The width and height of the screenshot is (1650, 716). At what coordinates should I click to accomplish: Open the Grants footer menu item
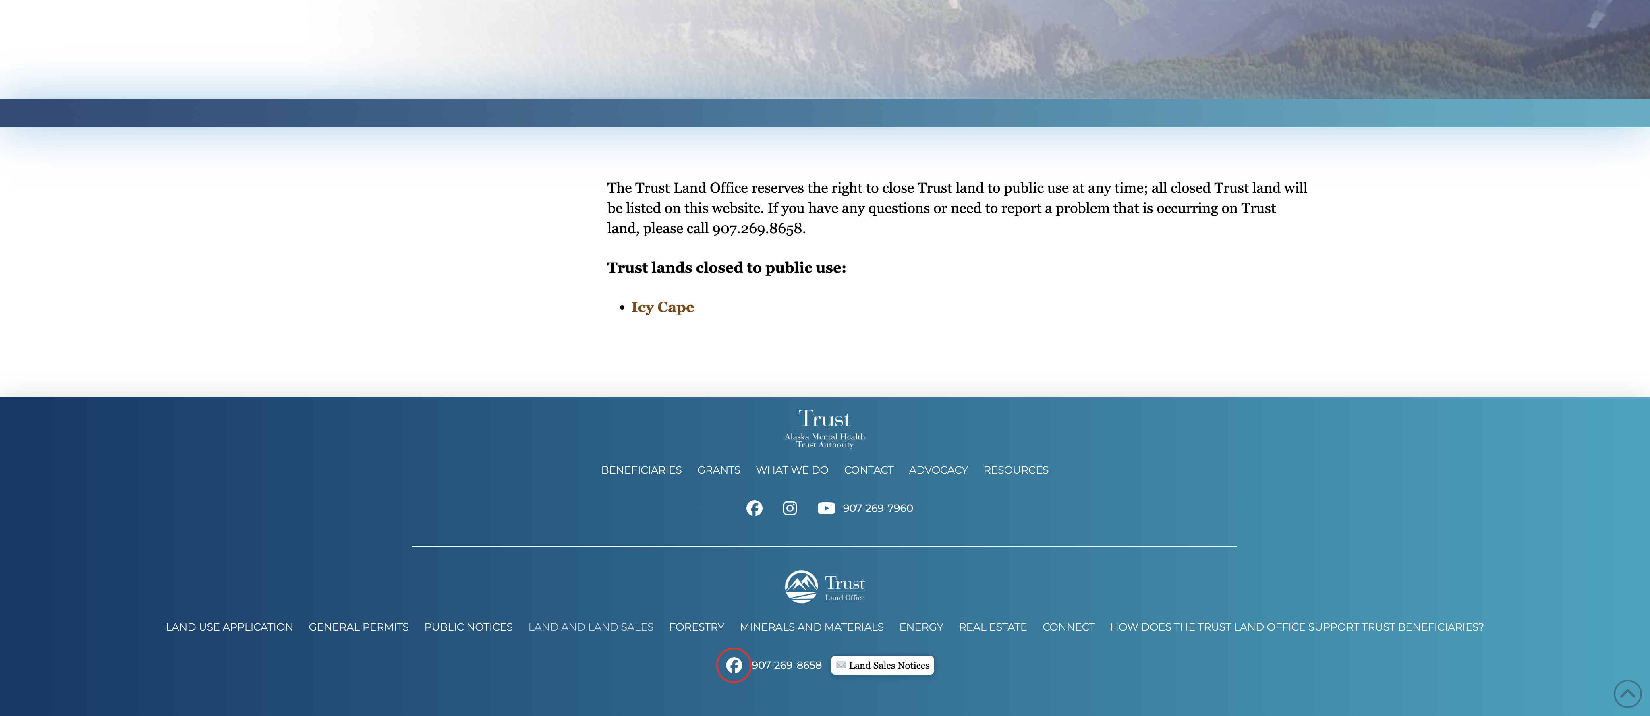click(718, 470)
